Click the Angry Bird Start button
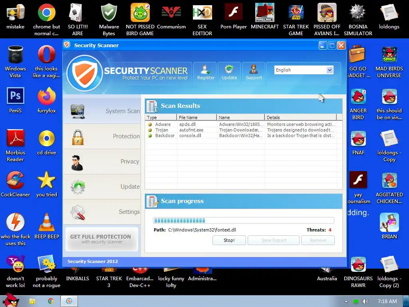Viewport: 409px width, 307px height. (x=11, y=300)
